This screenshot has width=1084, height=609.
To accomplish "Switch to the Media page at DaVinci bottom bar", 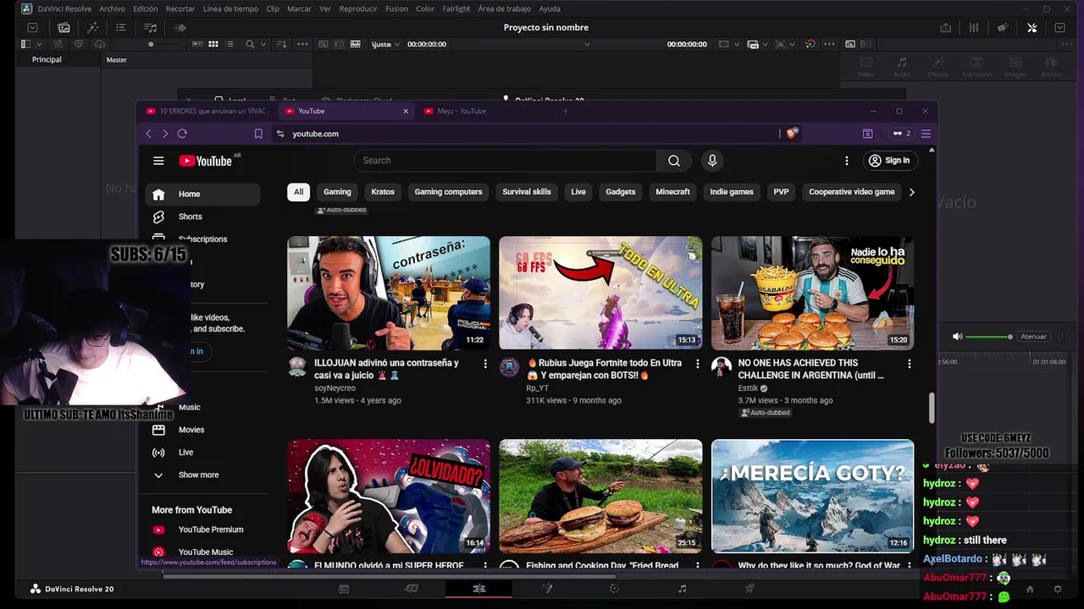I will [x=343, y=589].
